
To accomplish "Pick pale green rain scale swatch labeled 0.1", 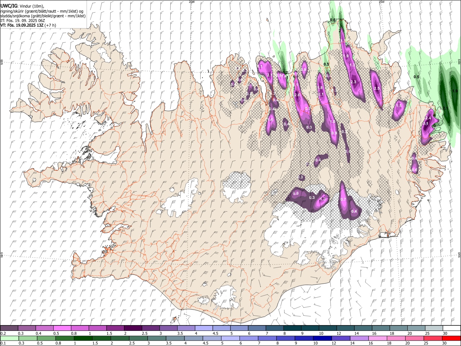I will (9, 338).
